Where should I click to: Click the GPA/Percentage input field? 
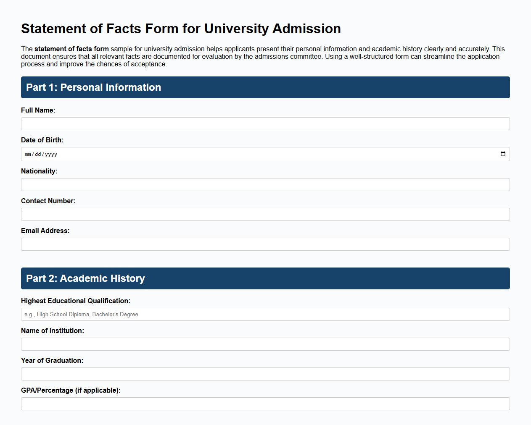265,404
